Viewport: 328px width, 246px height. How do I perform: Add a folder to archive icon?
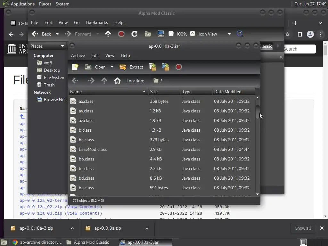click(166, 67)
